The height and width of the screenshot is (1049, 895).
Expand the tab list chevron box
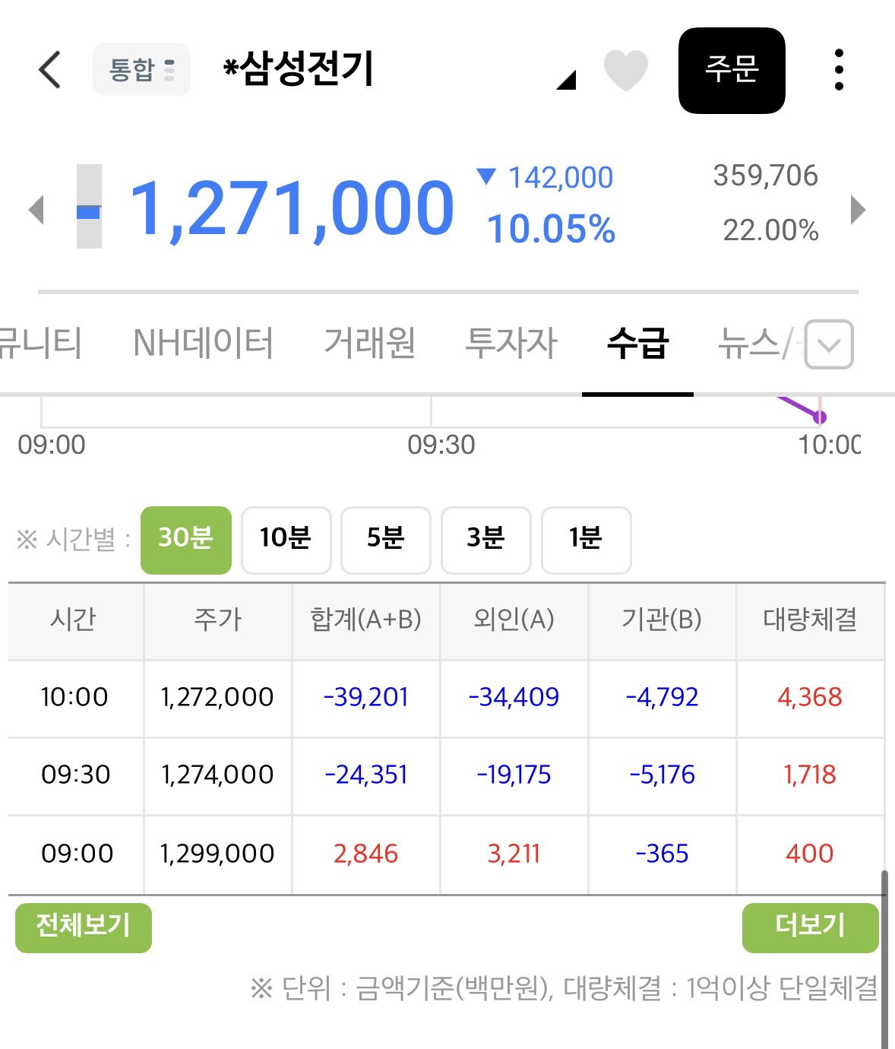pos(829,344)
